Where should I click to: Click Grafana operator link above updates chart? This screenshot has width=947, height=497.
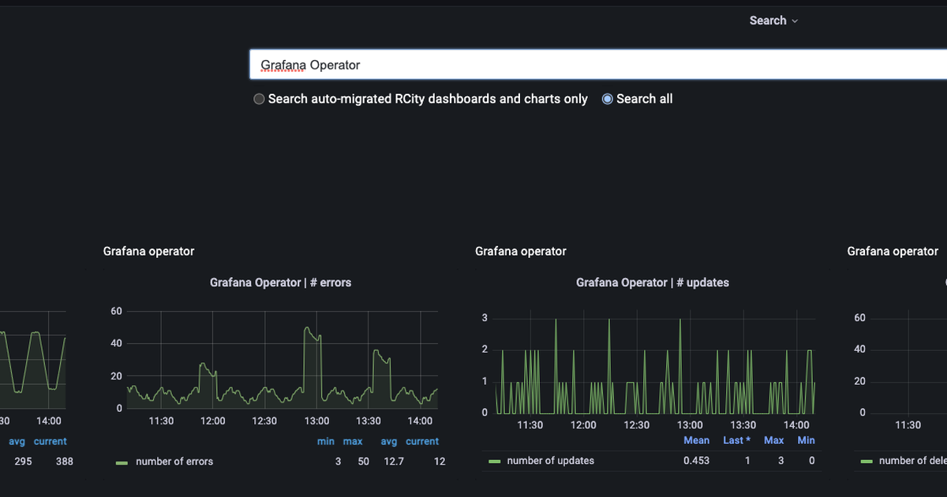pos(521,251)
